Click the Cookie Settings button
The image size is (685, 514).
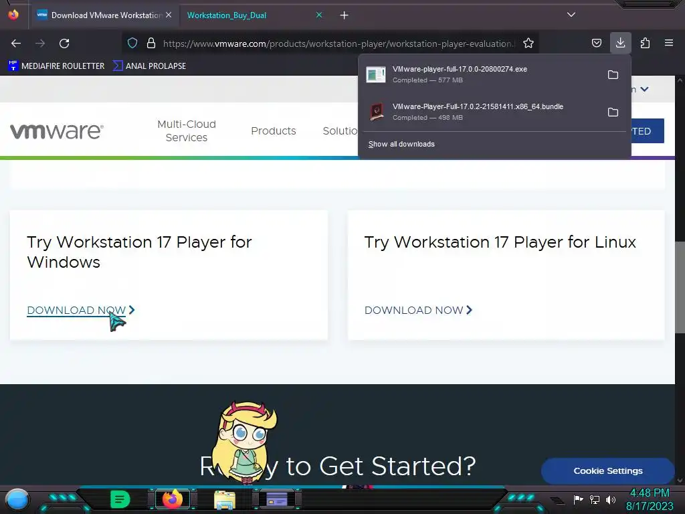pos(607,470)
